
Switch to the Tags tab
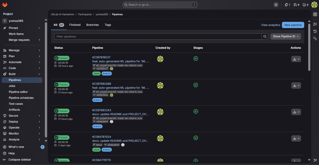coord(108,25)
